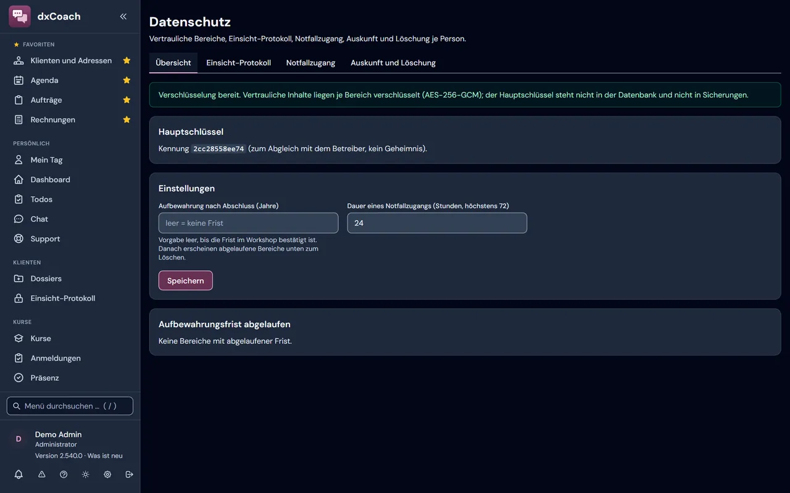Click the Demo Admin user name
This screenshot has width=790, height=493.
click(59, 434)
